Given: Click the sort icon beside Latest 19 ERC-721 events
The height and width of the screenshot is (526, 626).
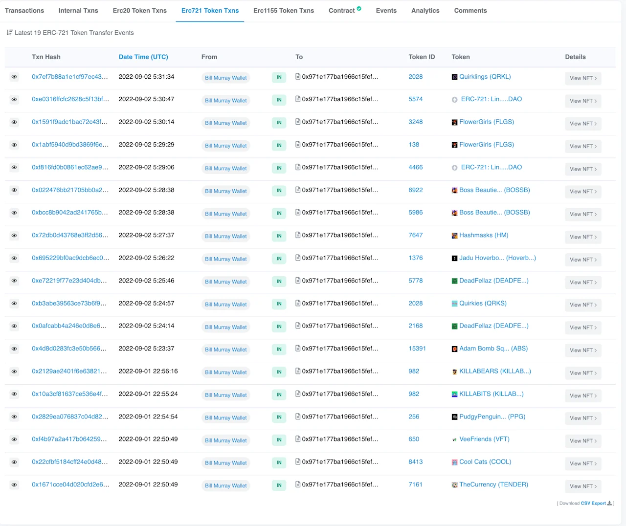Looking at the screenshot, I should point(9,33).
